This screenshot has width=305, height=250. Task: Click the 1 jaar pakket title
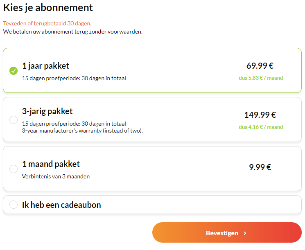pos(45,66)
